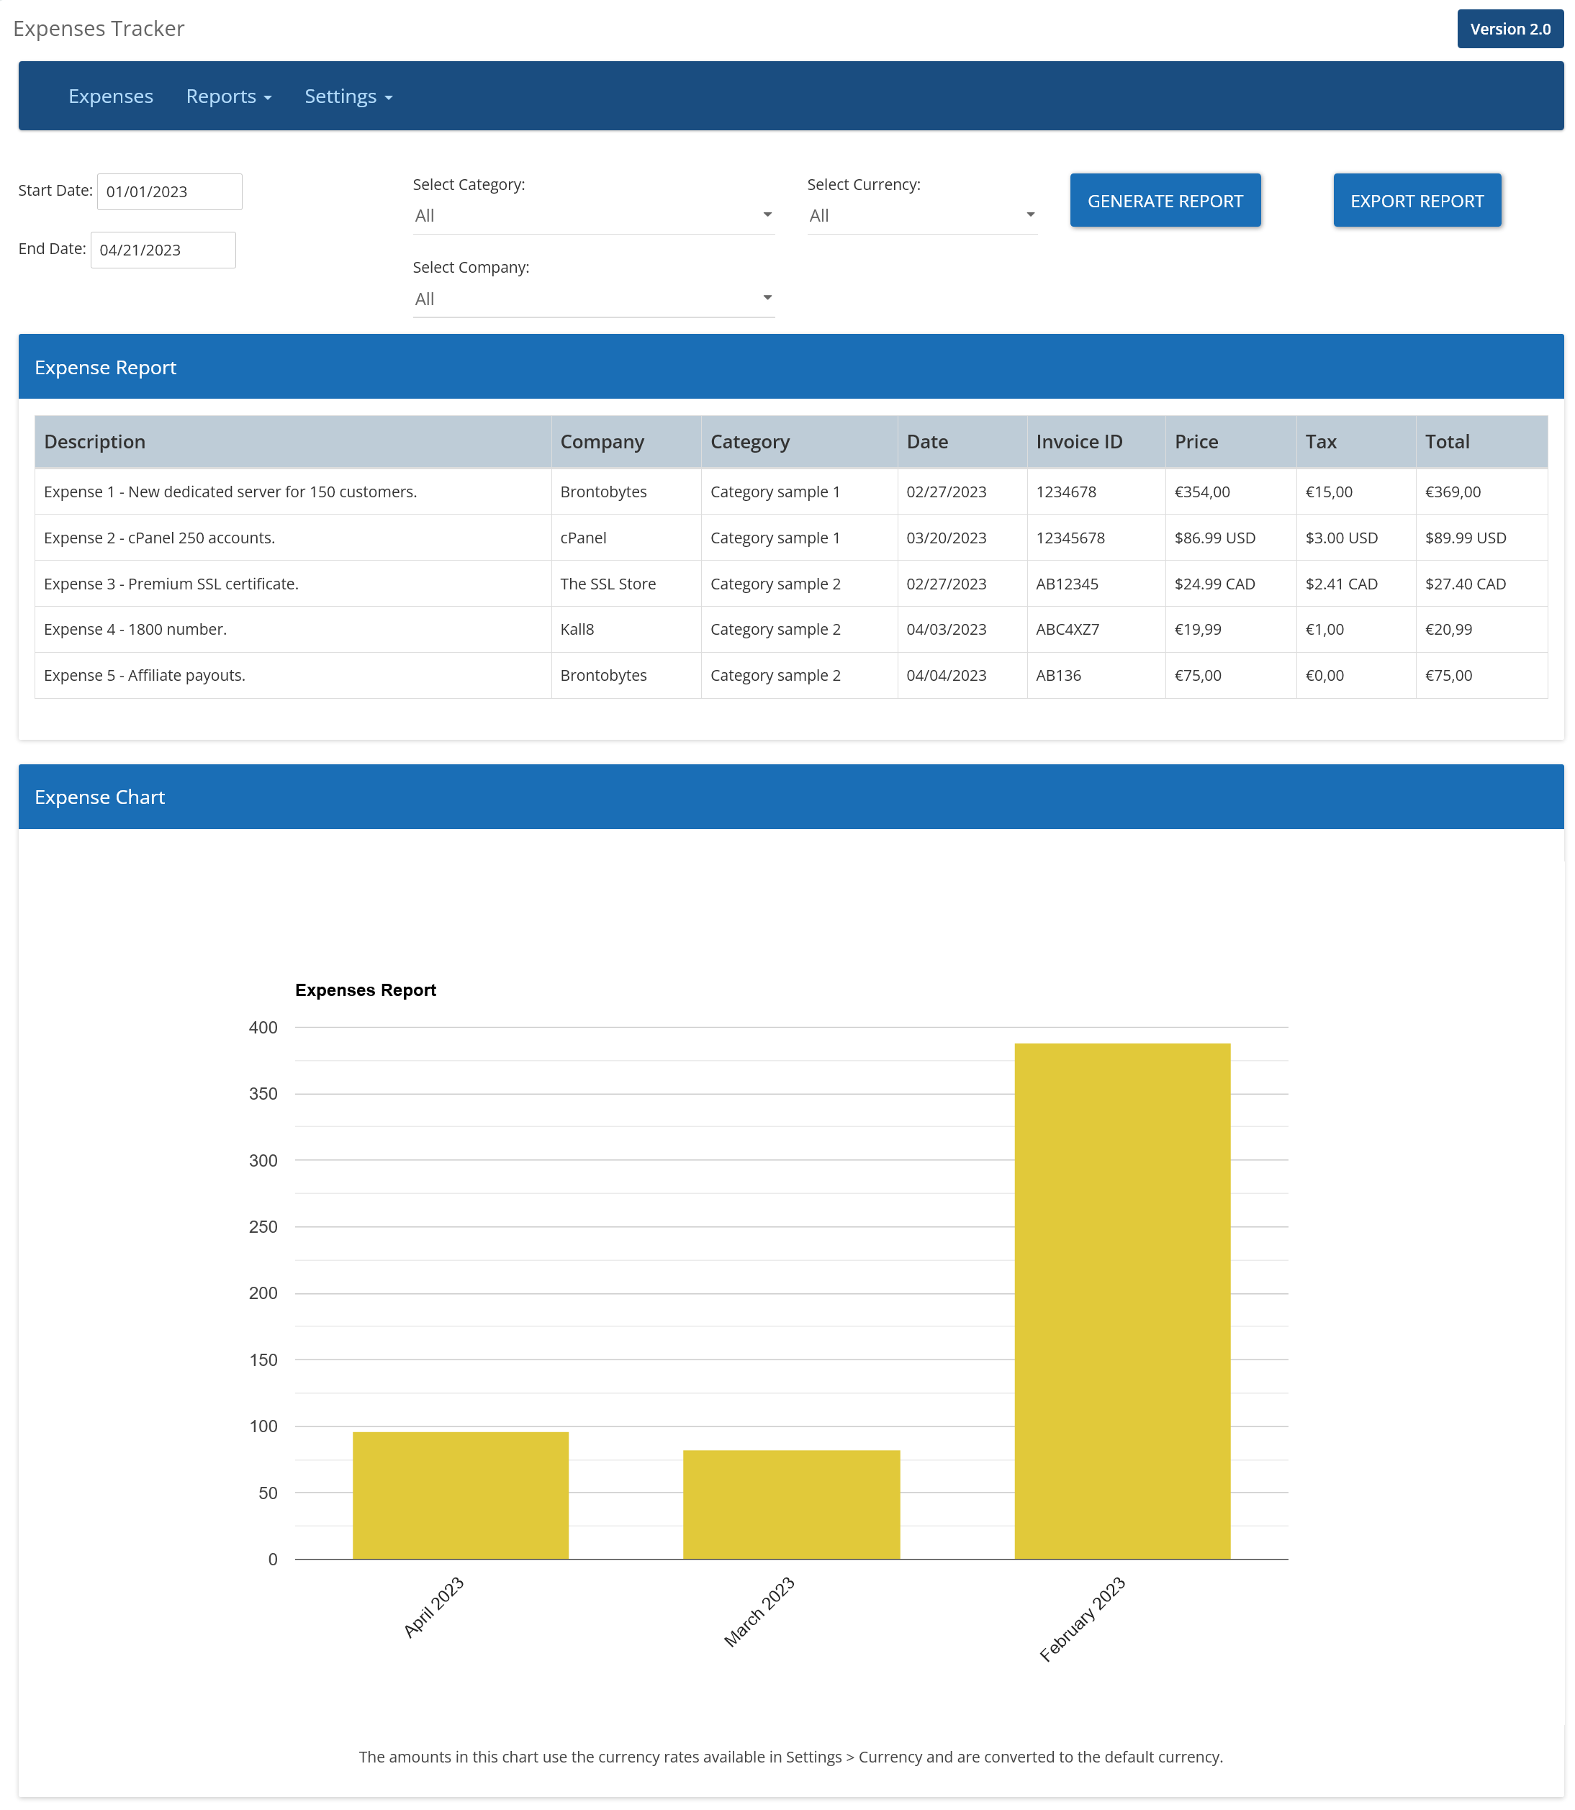Screen dimensions: 1575x1810
Task: Click the March 2023 chart bar
Action: (x=791, y=1504)
